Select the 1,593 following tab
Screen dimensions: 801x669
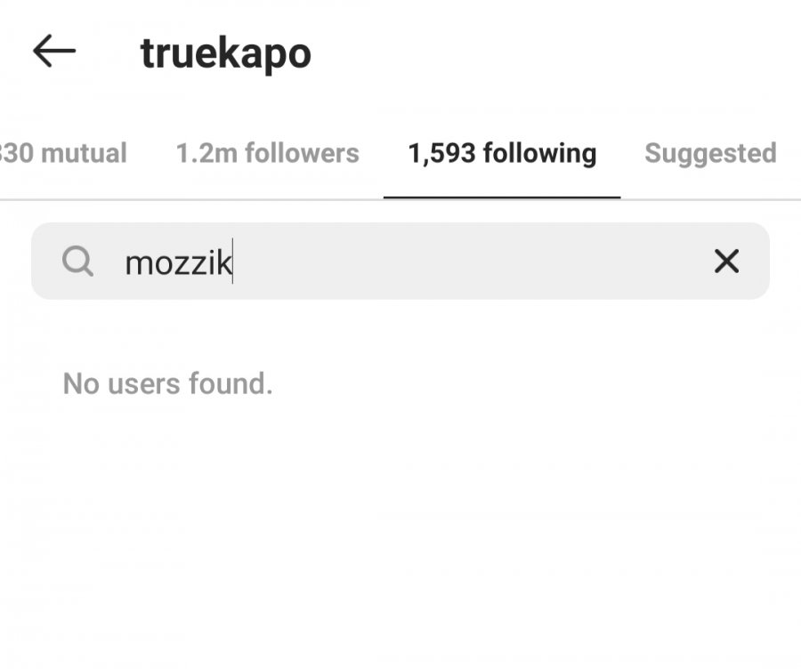click(x=502, y=153)
